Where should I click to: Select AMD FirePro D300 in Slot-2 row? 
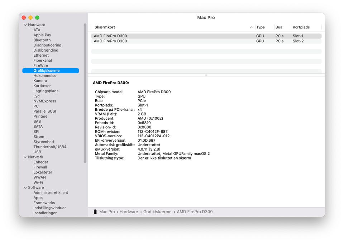click(110, 41)
